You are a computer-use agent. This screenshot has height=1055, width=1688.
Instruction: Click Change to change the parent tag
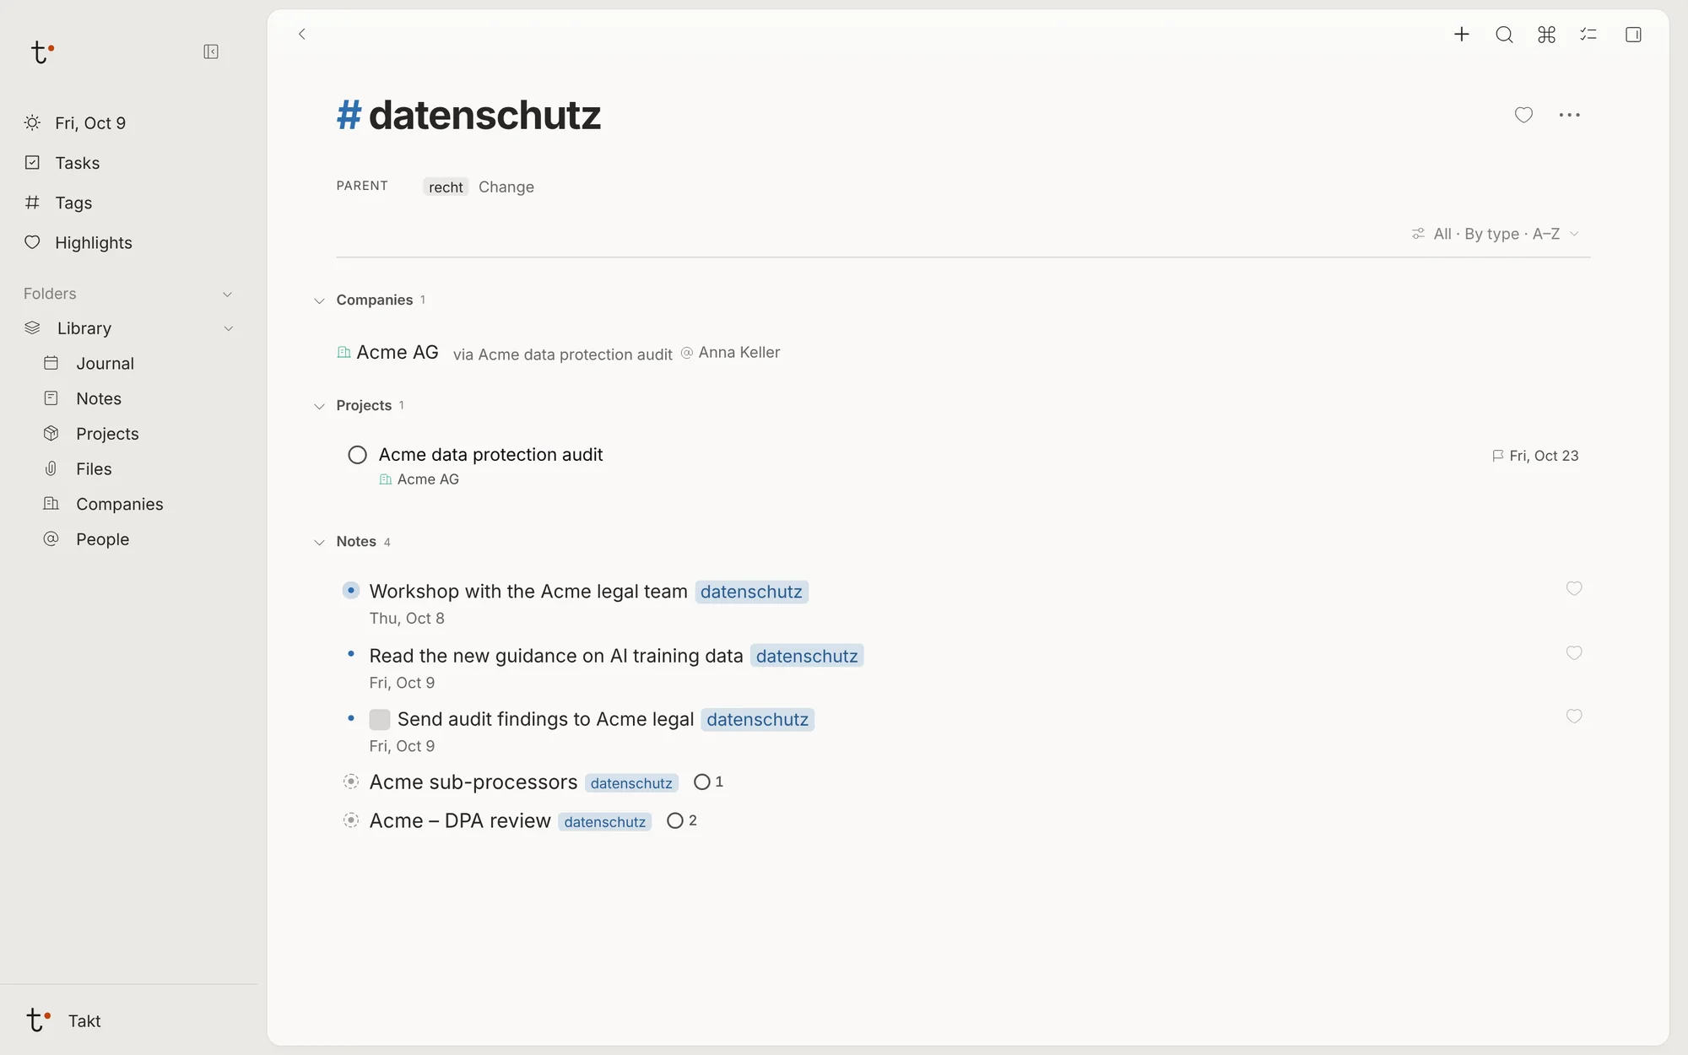pyautogui.click(x=506, y=187)
